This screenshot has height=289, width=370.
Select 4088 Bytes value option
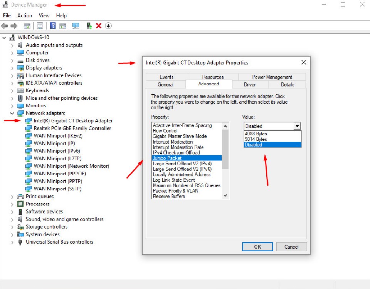(x=272, y=134)
